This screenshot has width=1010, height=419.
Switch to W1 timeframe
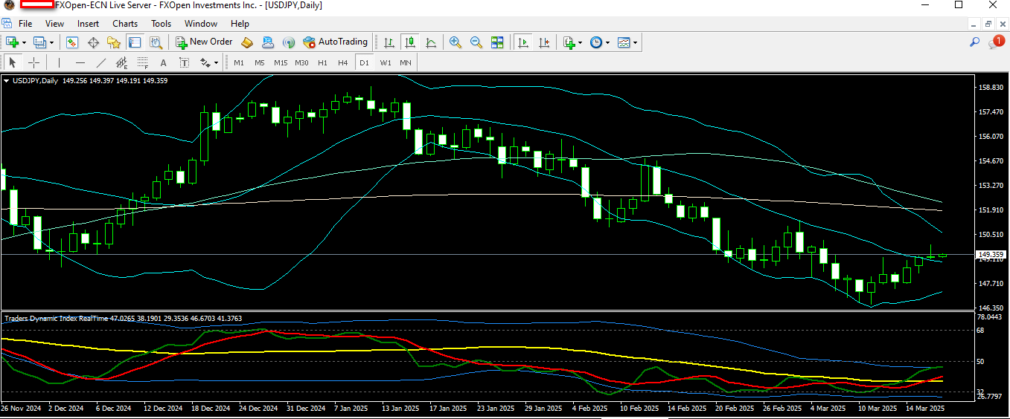pos(386,62)
